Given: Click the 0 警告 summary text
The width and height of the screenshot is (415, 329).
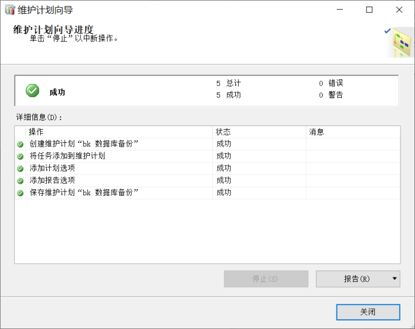Looking at the screenshot, I should [x=331, y=95].
